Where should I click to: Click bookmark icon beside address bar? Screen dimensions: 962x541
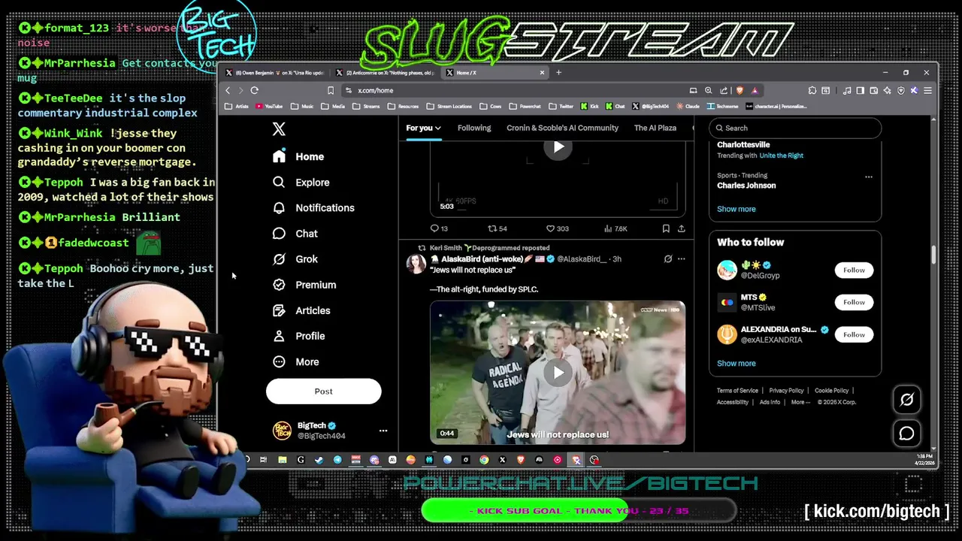pyautogui.click(x=330, y=90)
